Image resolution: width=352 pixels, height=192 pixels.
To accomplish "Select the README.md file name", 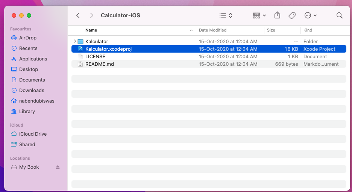I will (99, 64).
